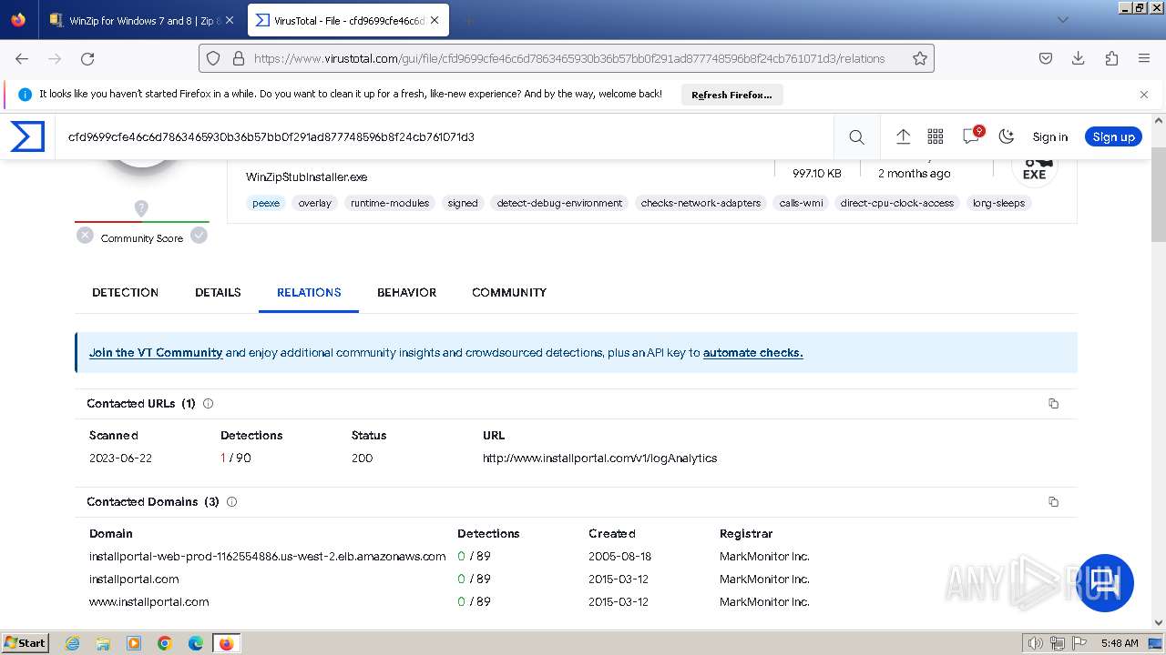Click Join the VT Community link

[156, 352]
